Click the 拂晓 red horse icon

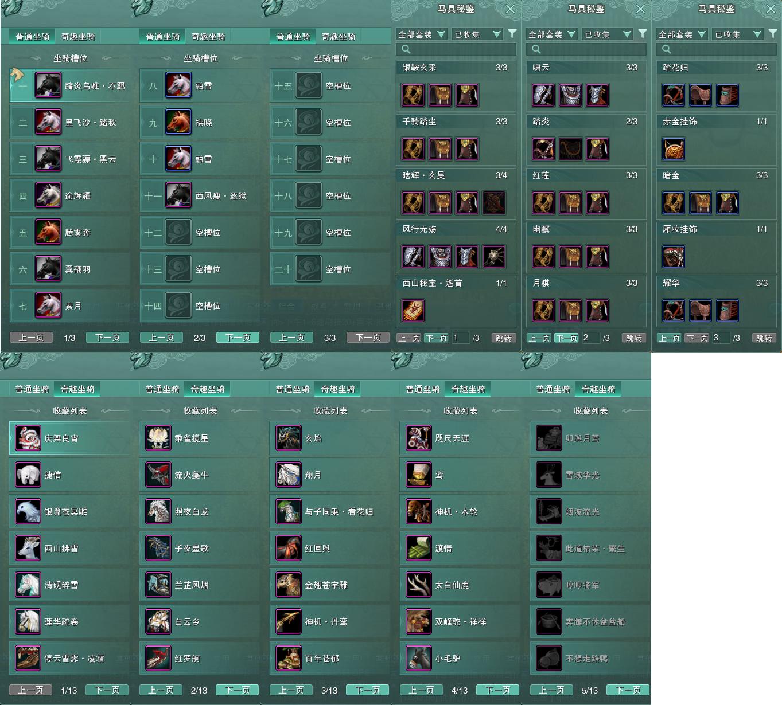(178, 122)
